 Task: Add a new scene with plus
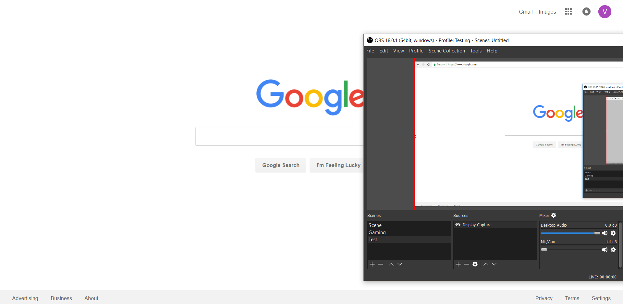[372, 264]
